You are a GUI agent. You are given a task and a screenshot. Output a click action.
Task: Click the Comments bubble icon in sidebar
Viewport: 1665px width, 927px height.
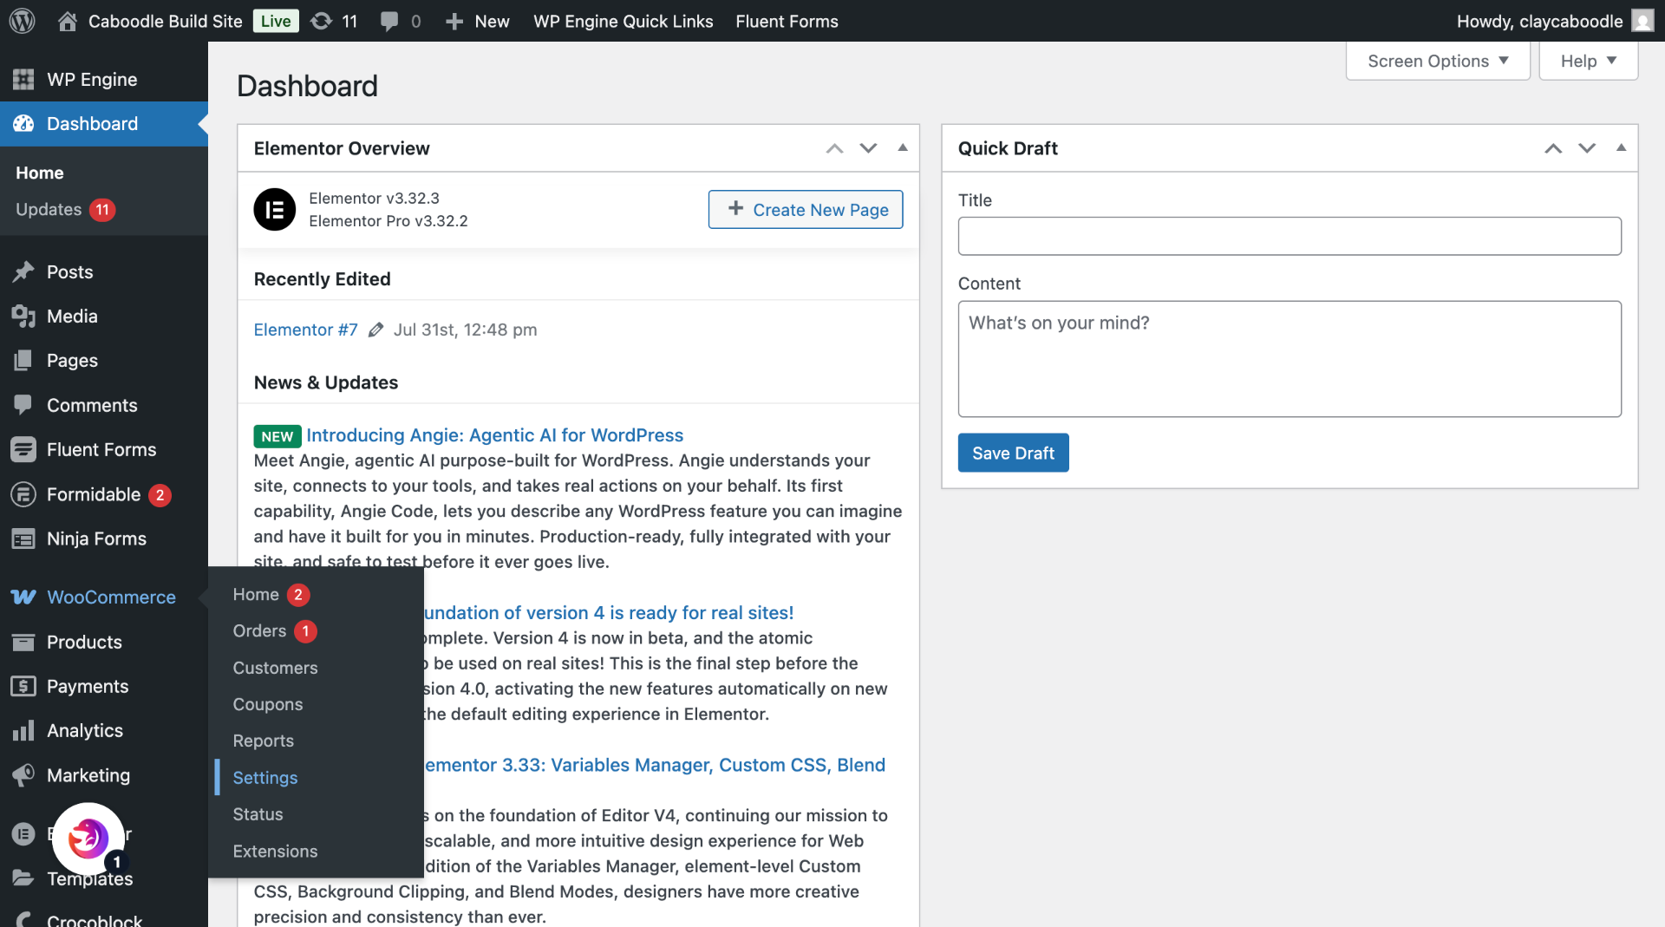[23, 405]
